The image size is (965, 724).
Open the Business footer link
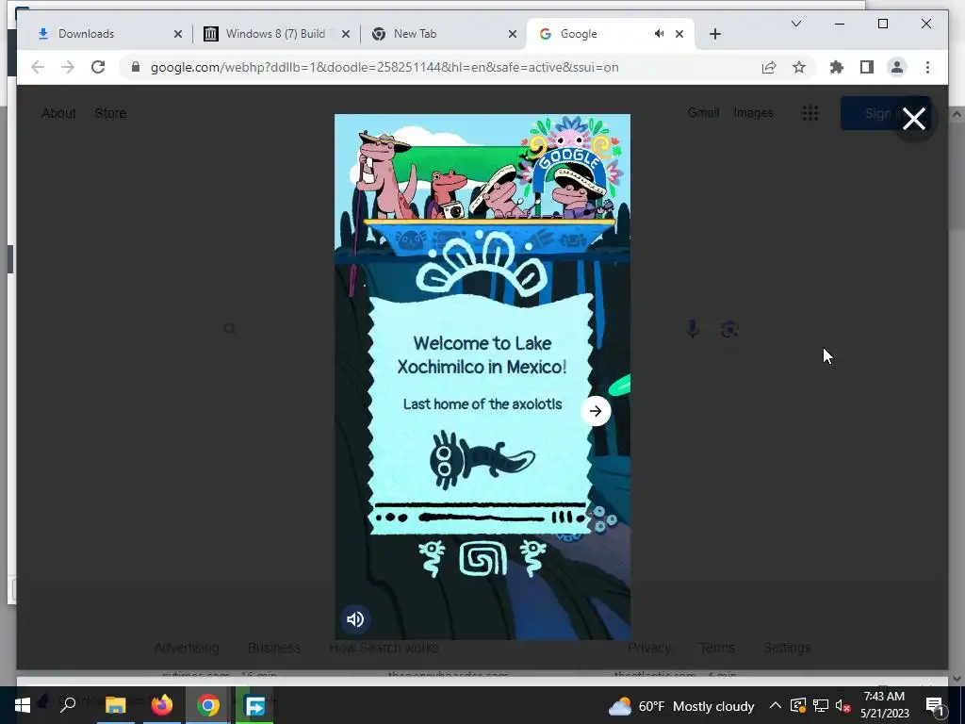(274, 648)
